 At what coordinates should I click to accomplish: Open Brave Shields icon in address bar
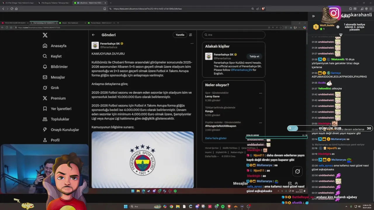[x=263, y=9]
